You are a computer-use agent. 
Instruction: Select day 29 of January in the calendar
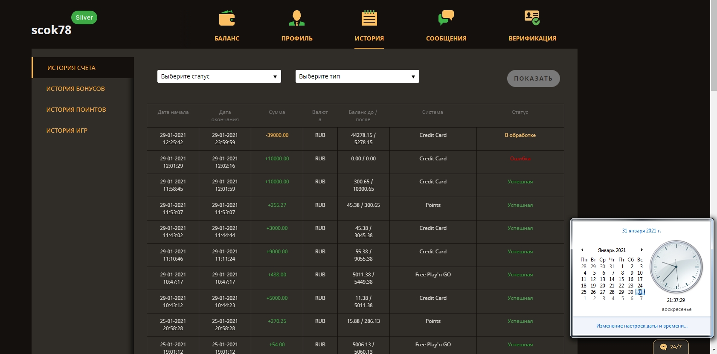click(621, 292)
